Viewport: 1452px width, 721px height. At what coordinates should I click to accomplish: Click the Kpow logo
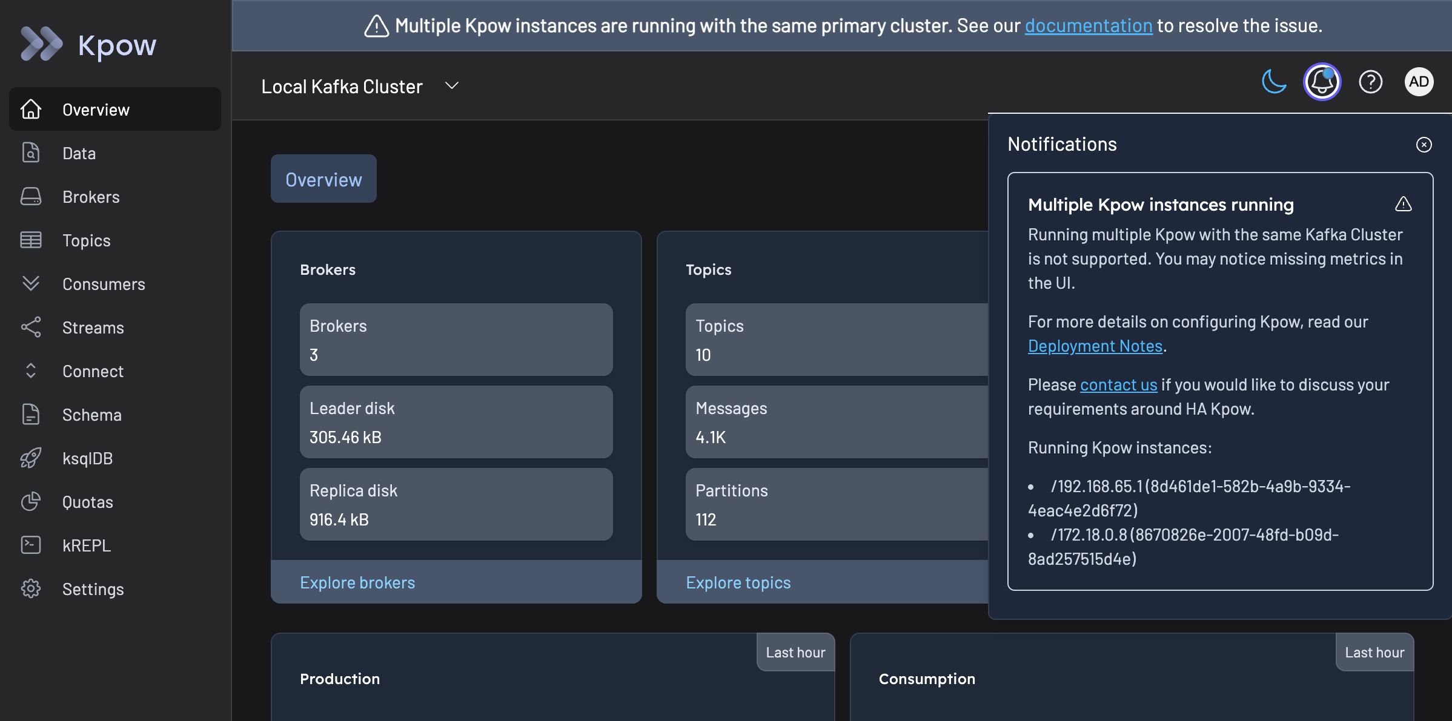click(89, 44)
